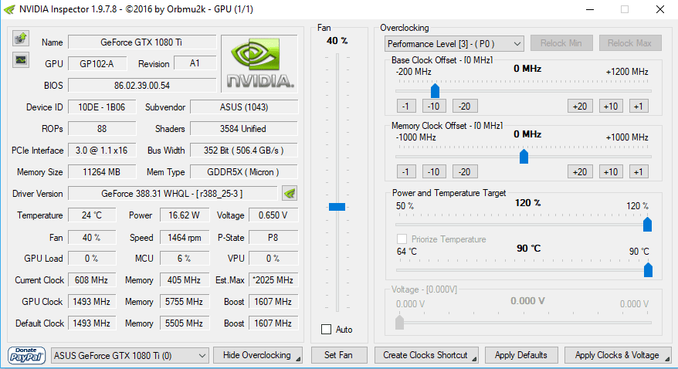Click the GPU Clock Memory value 5755 MHz
Image resolution: width=678 pixels, height=369 pixels.
(185, 301)
